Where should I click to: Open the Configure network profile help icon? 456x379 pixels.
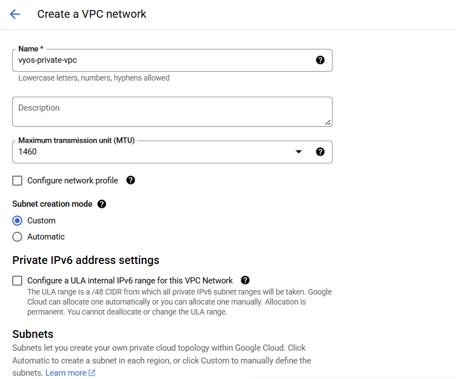[x=130, y=180]
